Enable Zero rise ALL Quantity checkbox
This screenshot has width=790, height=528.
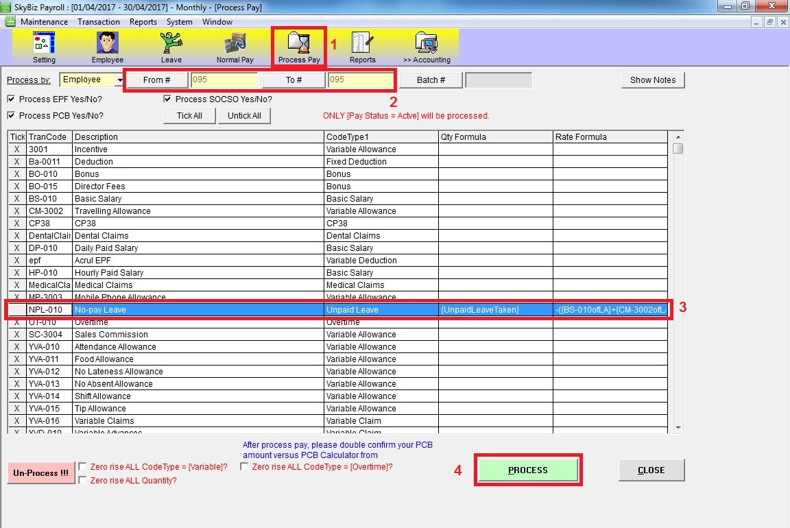point(83,481)
